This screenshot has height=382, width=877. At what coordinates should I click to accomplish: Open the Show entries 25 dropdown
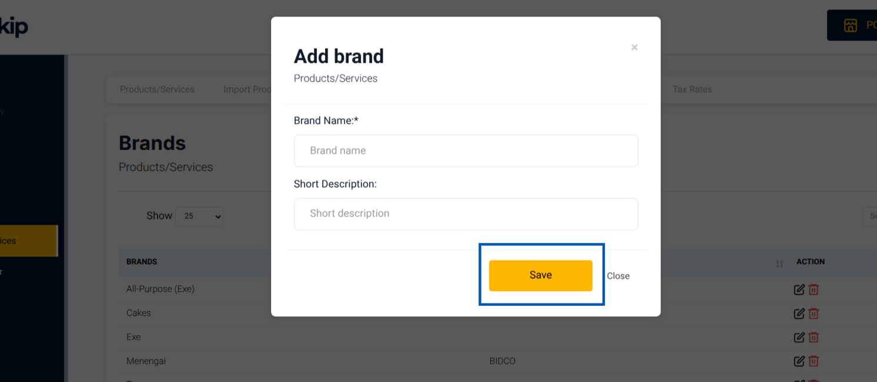[200, 216]
